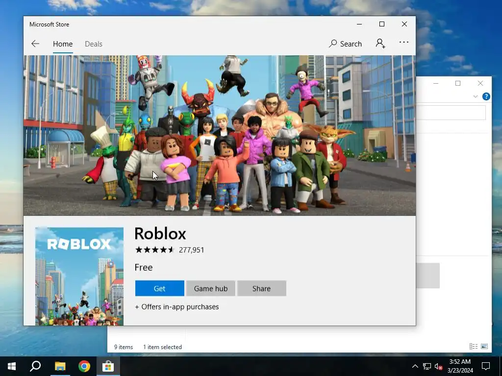Open the notification Action Center icon
This screenshot has width=502, height=376.
point(486,366)
